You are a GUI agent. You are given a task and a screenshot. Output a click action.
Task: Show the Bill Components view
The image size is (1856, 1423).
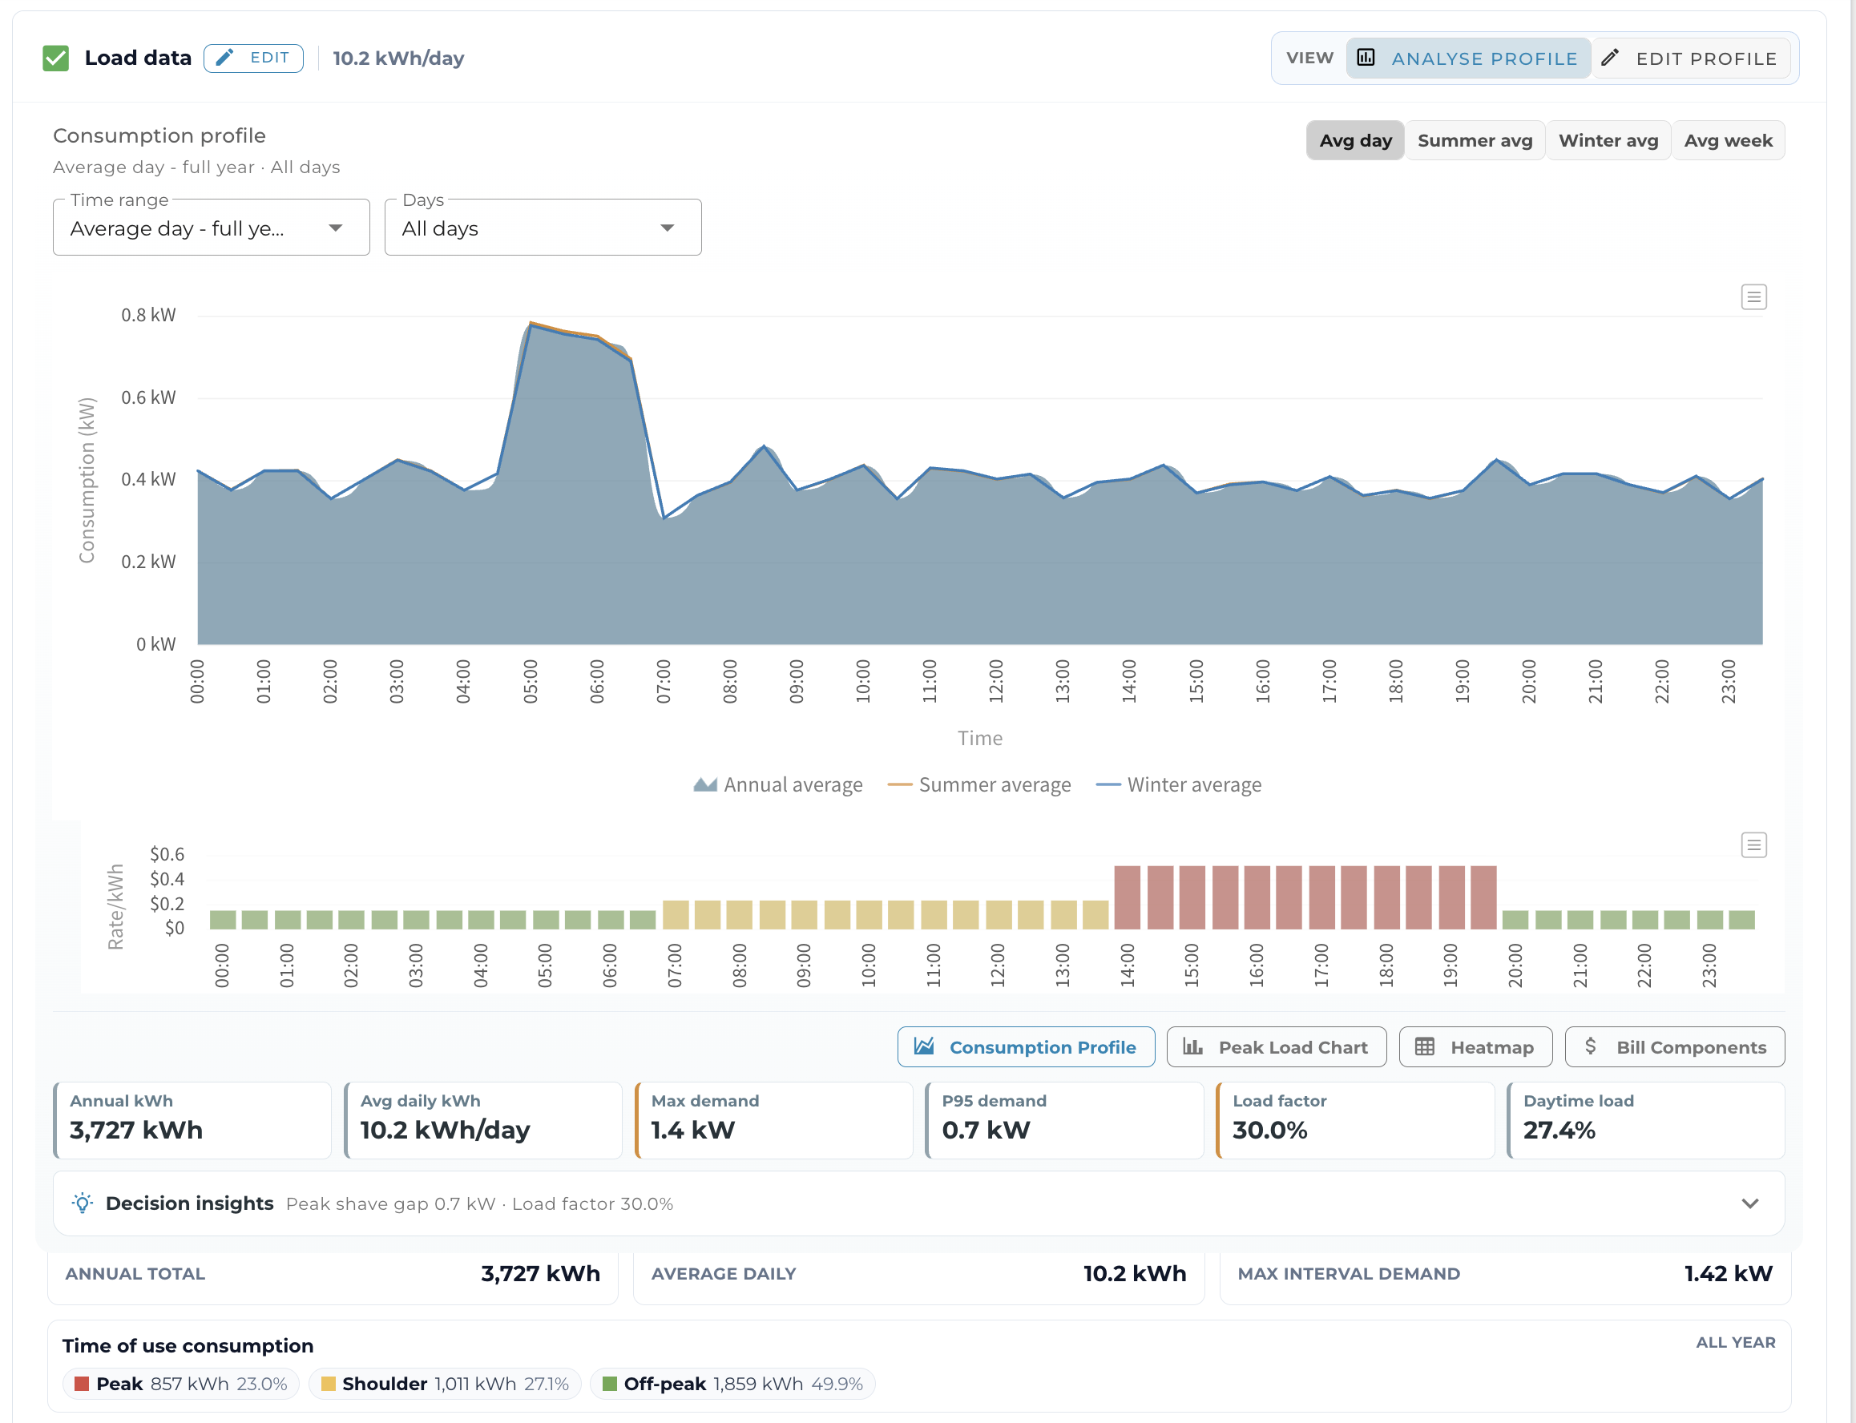click(1674, 1047)
